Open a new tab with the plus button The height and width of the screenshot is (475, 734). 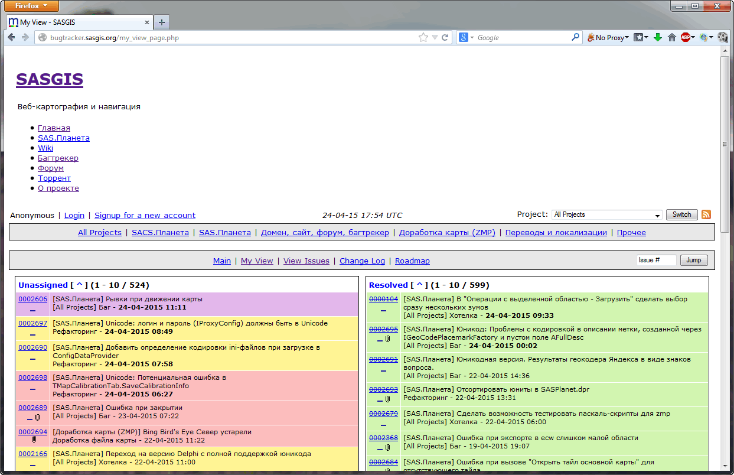[x=161, y=22]
